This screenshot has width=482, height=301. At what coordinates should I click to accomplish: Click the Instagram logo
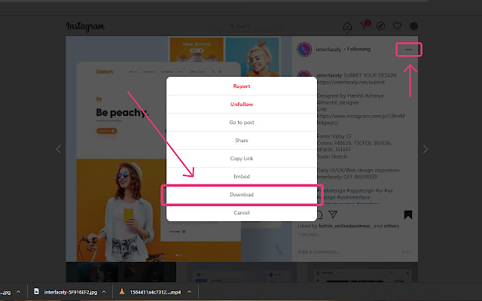click(85, 26)
